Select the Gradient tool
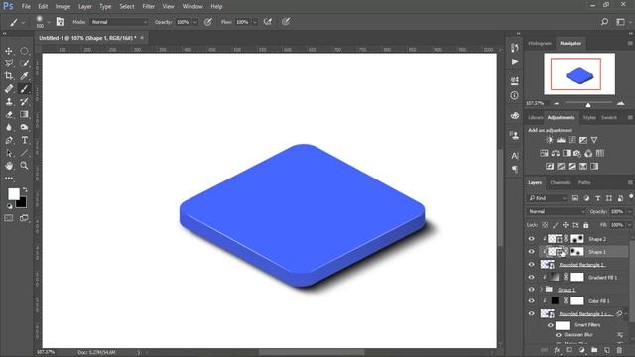Viewport: 635px width, 357px height. (x=24, y=115)
